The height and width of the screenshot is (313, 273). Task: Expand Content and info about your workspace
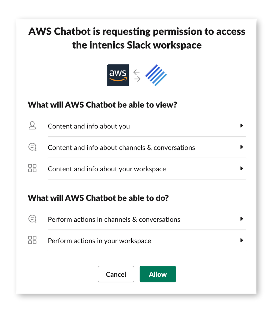(242, 168)
